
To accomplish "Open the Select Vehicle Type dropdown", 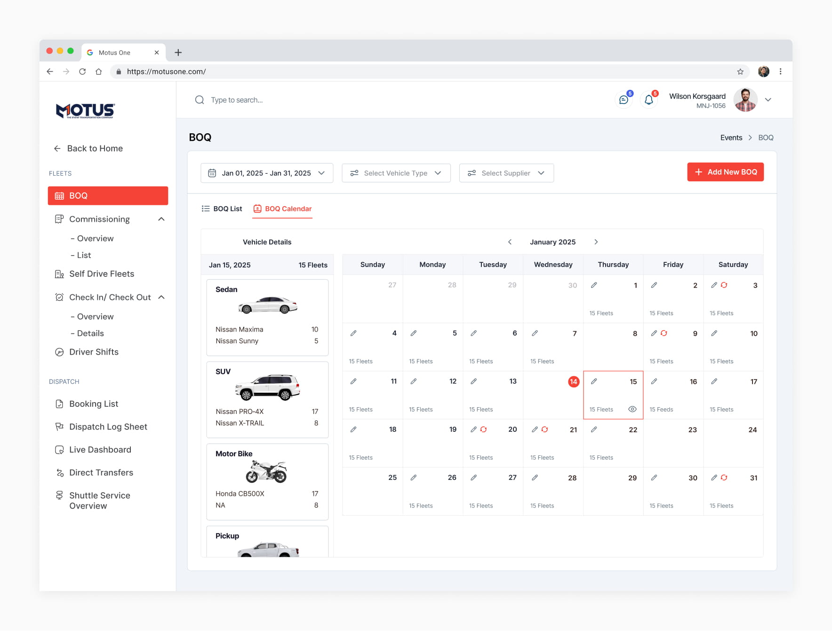I will 396,173.
